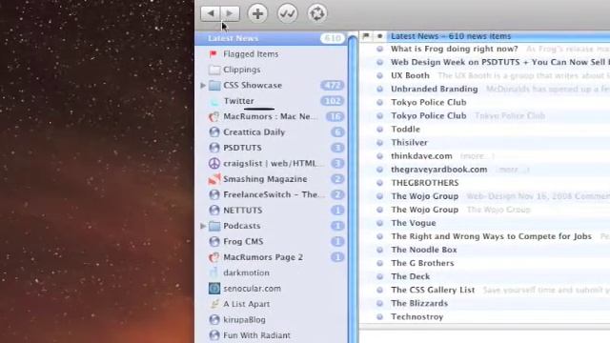Toggle unread dot for Unbranded Branding
610x343 pixels.
[380, 89]
